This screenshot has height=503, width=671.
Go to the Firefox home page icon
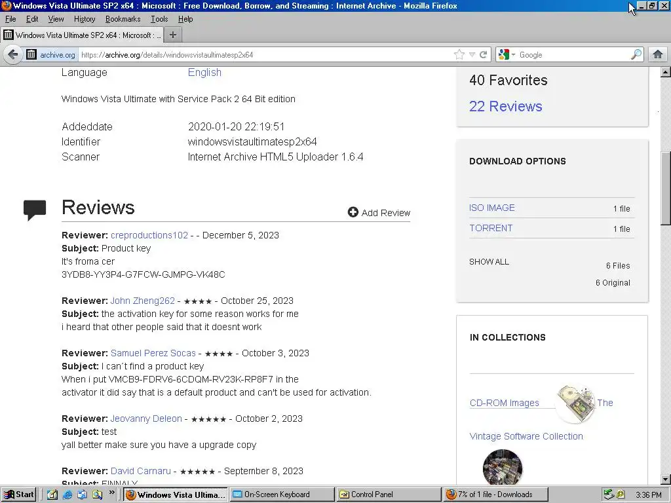(658, 55)
